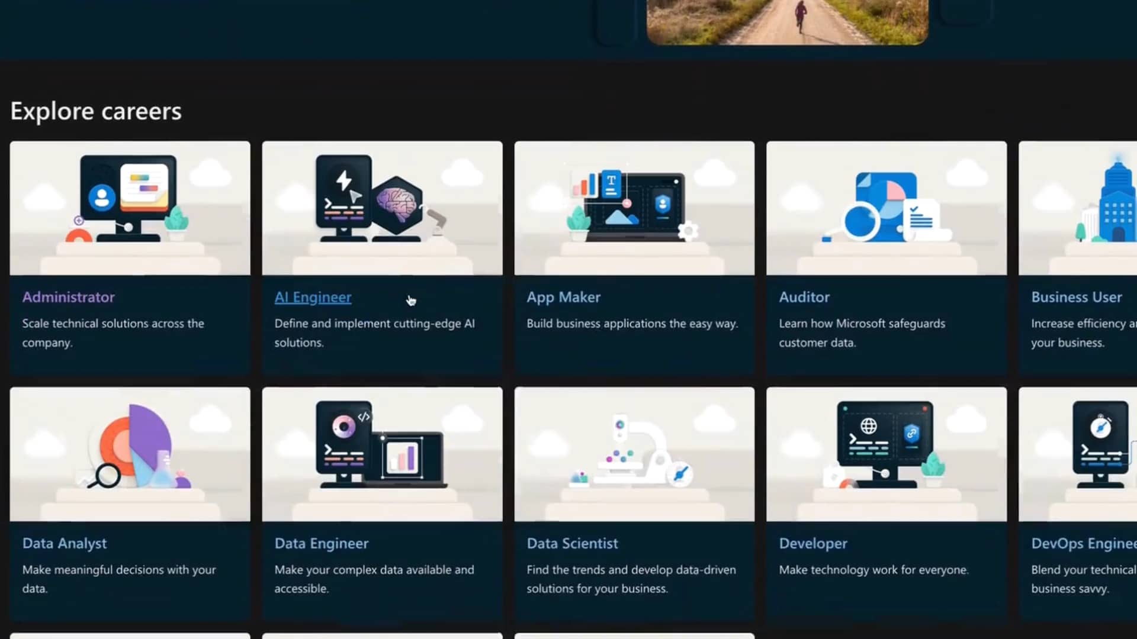The height and width of the screenshot is (639, 1137).
Task: Click the Administrator career illustration
Action: tap(130, 207)
